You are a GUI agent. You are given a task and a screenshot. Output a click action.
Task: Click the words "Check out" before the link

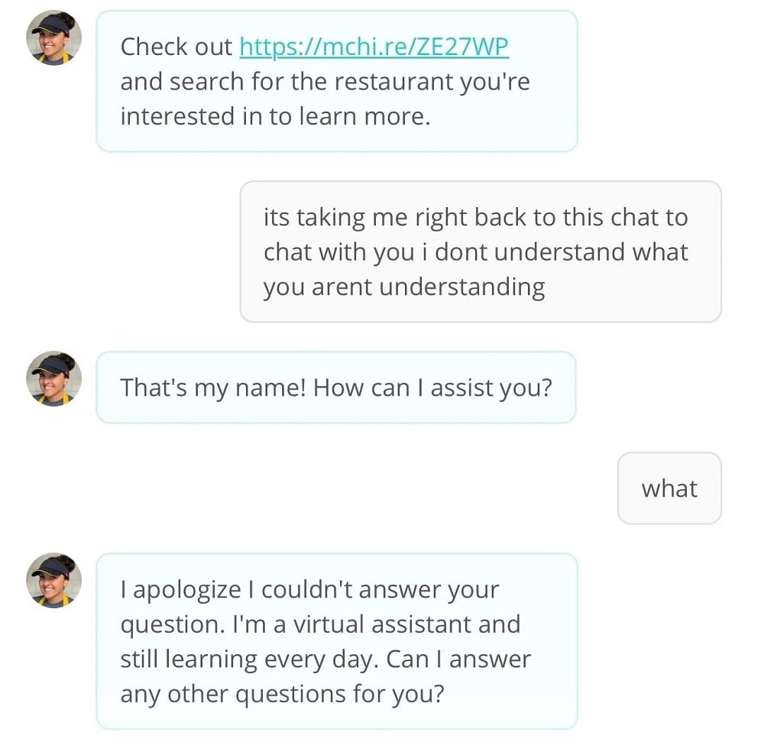(x=176, y=47)
